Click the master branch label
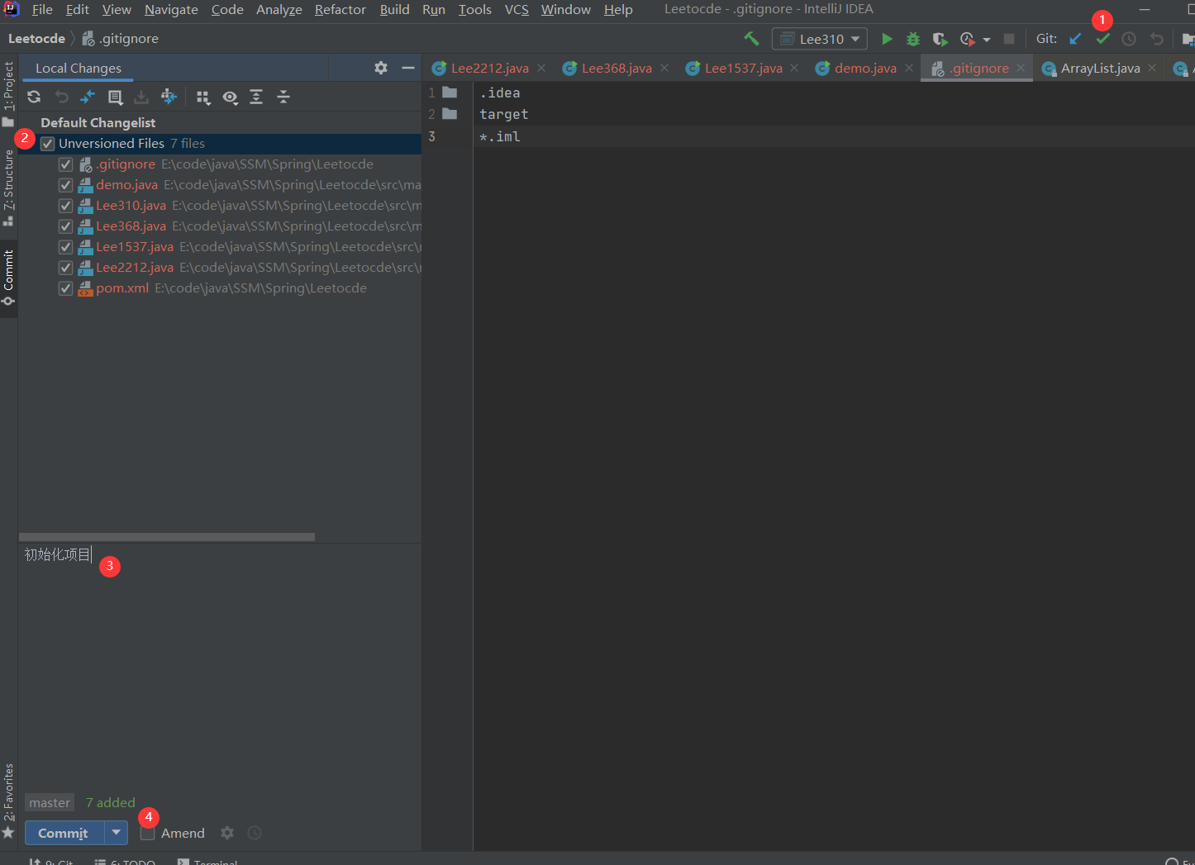 (x=50, y=803)
